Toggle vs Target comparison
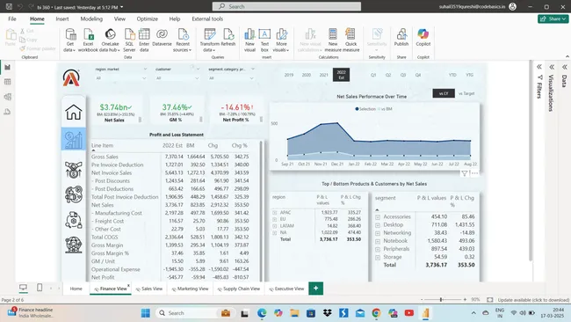Viewport: 571px width, 322px height. (466, 93)
